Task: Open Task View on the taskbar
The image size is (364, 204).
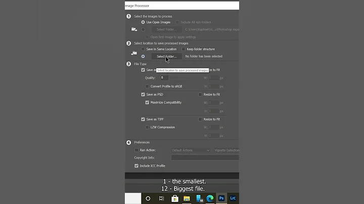Action: pyautogui.click(x=161, y=198)
